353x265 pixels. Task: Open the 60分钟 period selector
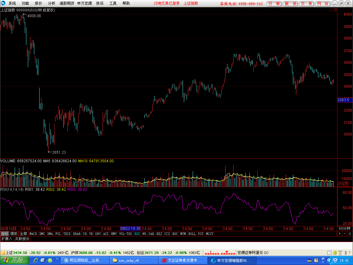345,229
